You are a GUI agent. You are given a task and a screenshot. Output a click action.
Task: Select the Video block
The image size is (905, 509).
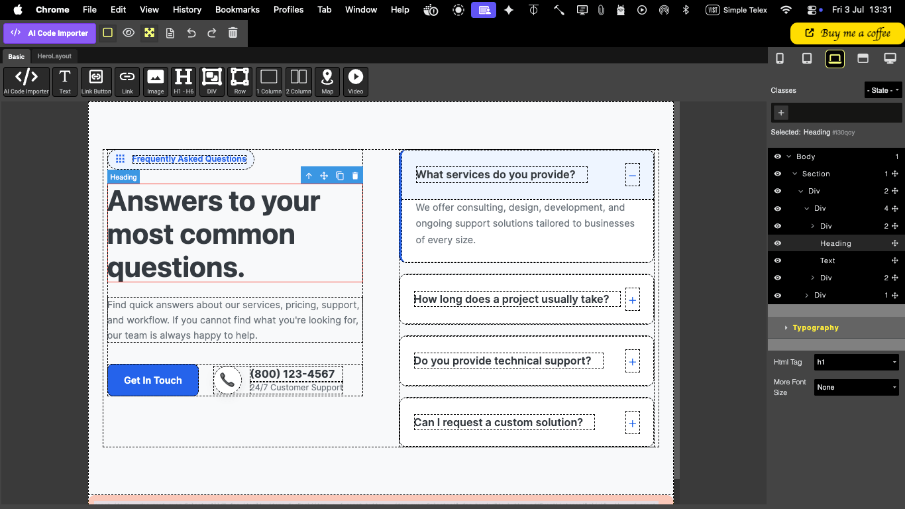tap(356, 82)
